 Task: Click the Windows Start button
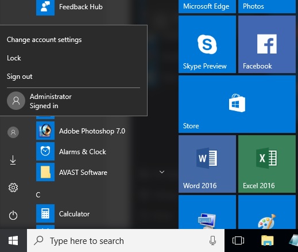(x=13, y=240)
